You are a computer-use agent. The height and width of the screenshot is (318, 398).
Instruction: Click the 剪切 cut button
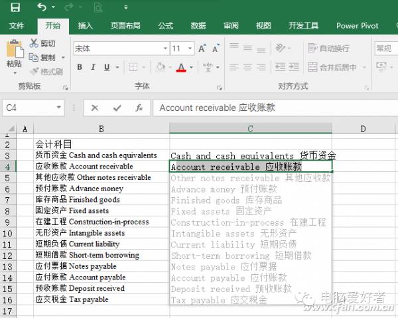(42, 43)
